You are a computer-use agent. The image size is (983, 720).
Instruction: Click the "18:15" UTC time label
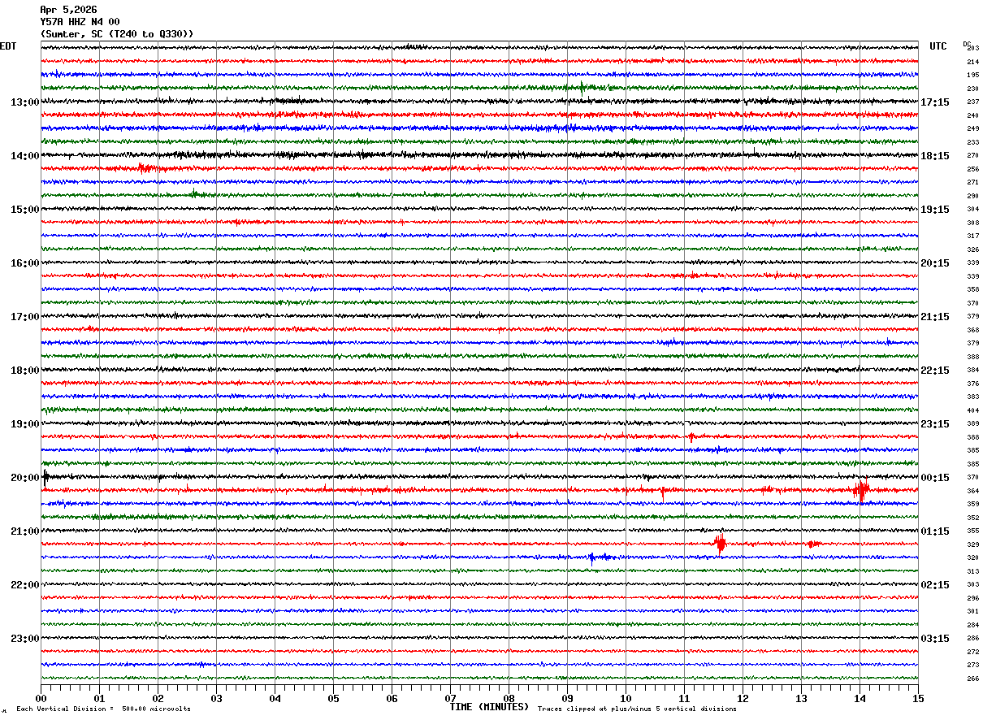[935, 156]
